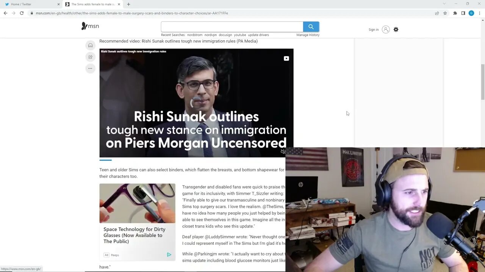The height and width of the screenshot is (272, 485).
Task: Open a new browser tab
Action: (x=128, y=4)
